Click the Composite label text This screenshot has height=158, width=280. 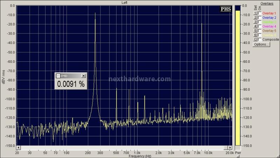(x=271, y=39)
